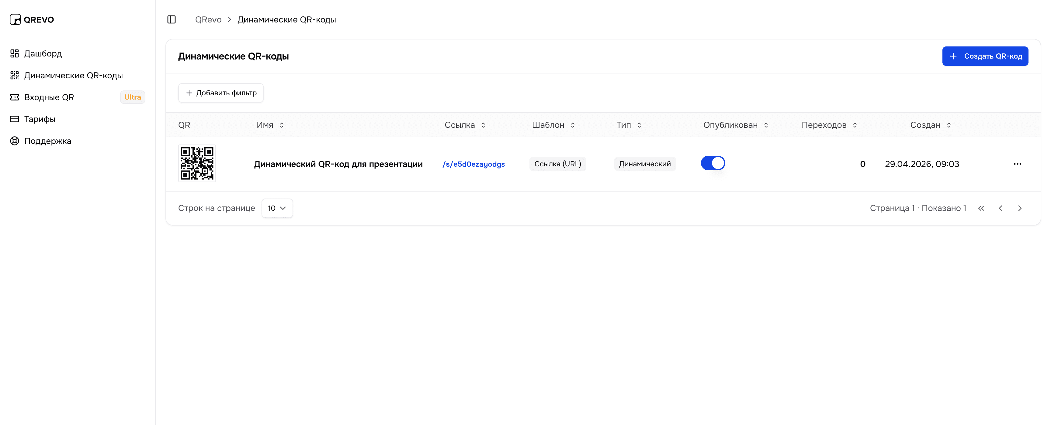The image size is (1051, 425).
Task: Click the plus icon in Добавить фильтр
Action: click(x=189, y=93)
